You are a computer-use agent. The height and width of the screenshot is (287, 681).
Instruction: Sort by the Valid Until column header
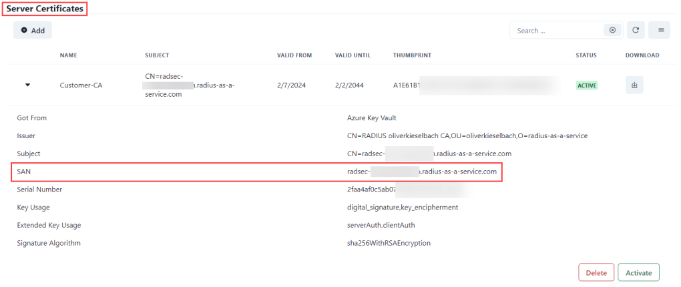tap(353, 55)
